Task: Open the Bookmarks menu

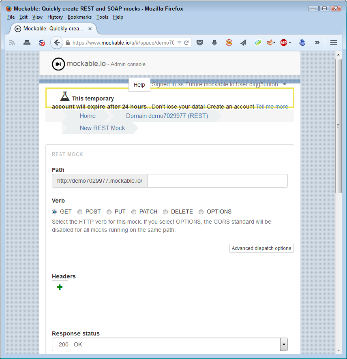Action: 79,17
